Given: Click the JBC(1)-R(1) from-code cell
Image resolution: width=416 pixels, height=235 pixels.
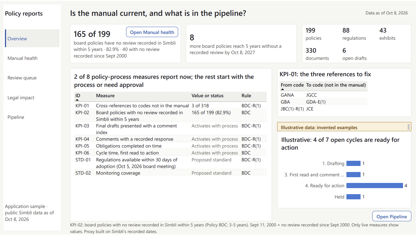Looking at the screenshot, I should (292, 109).
